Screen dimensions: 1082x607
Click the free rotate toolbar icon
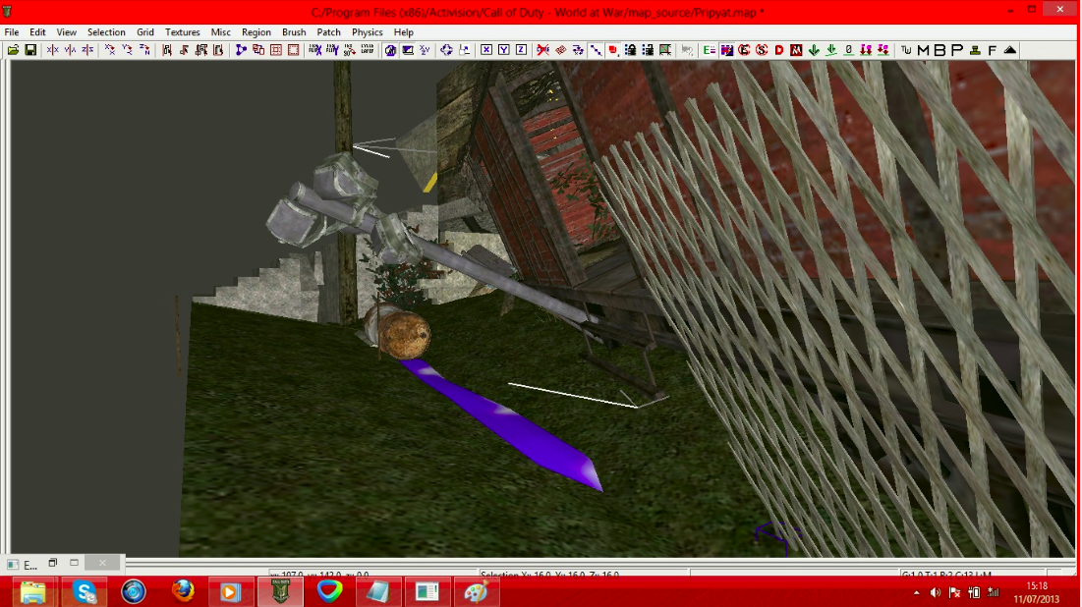click(446, 50)
